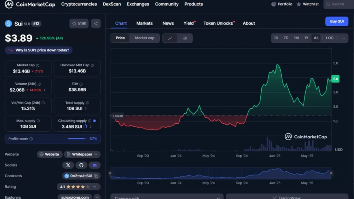Switch to the Markets tab

[145, 23]
